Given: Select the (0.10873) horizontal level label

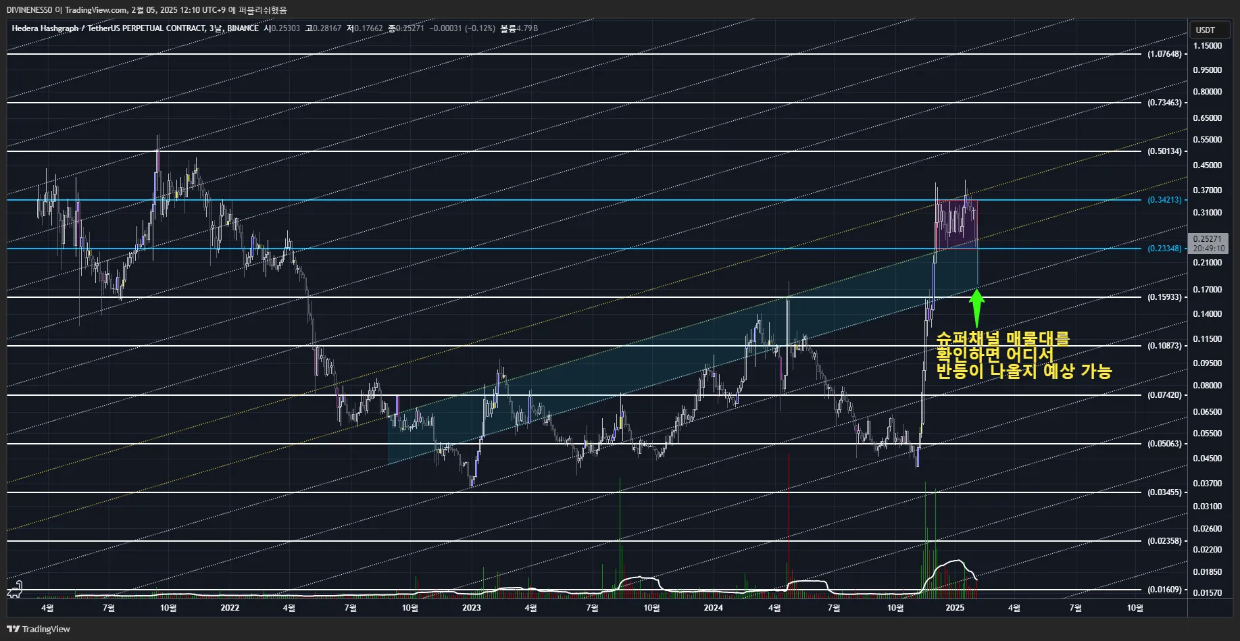Looking at the screenshot, I should click(1164, 346).
